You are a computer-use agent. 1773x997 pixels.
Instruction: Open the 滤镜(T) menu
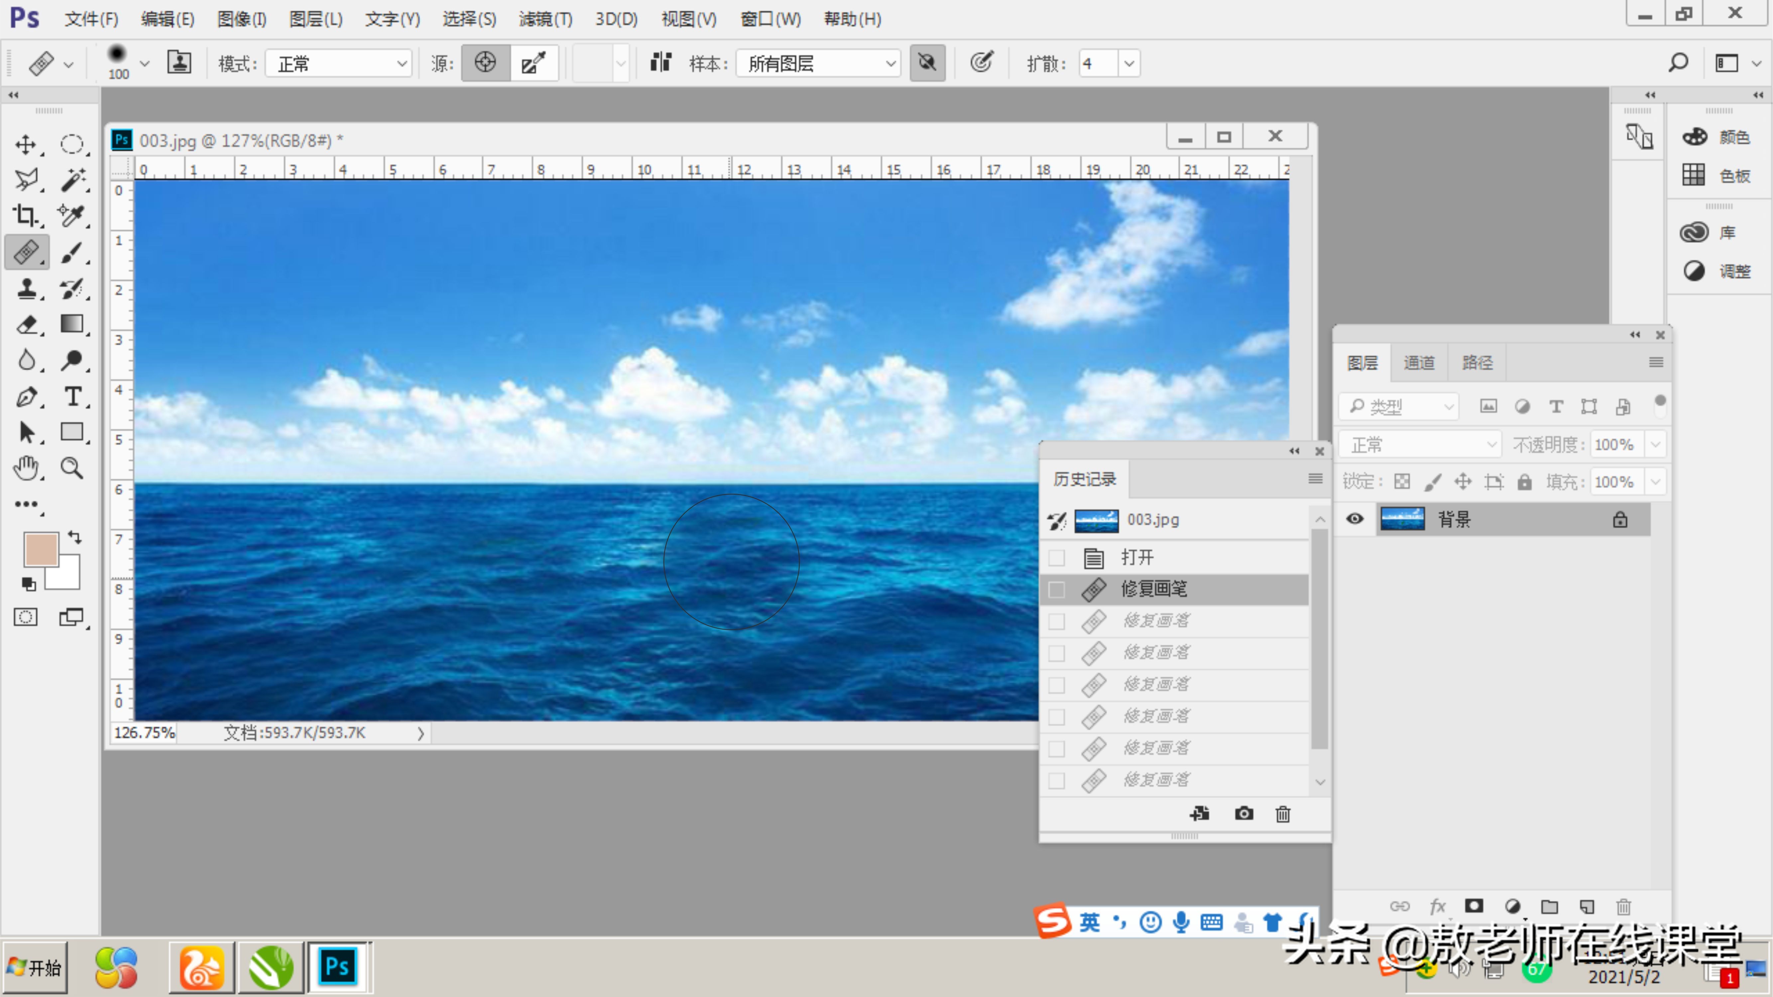click(x=545, y=19)
